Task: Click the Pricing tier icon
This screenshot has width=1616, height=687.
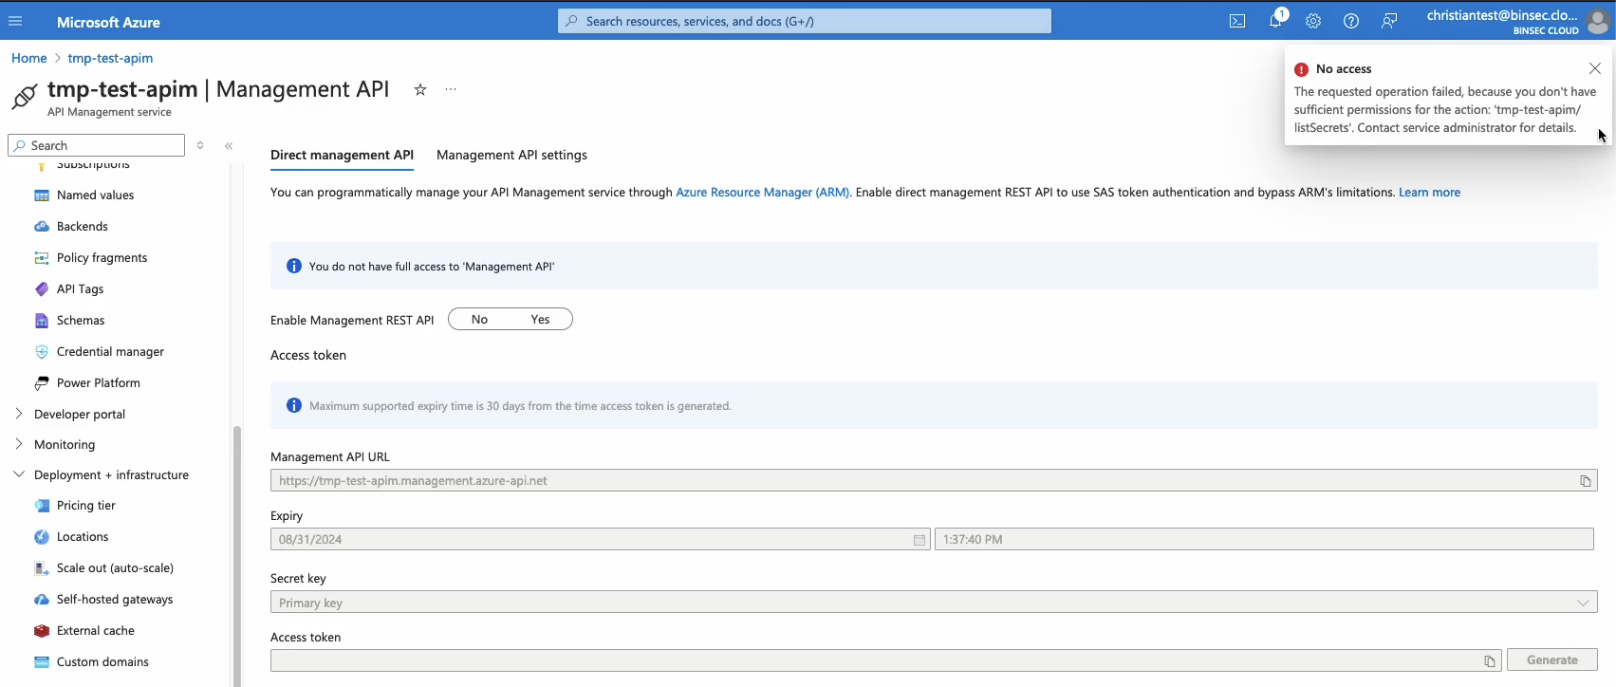Action: click(42, 506)
